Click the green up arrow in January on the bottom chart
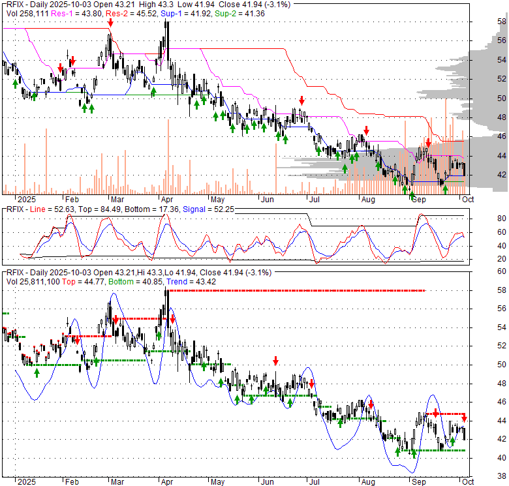The width and height of the screenshot is (509, 486). point(37,372)
